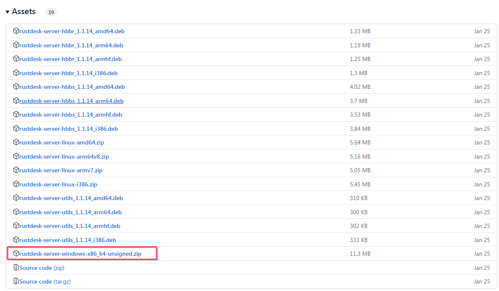Click the 333 KB file size
This screenshot has width=499, height=291.
[358, 240]
